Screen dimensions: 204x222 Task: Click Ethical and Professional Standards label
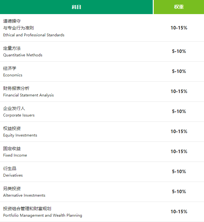click(34, 35)
